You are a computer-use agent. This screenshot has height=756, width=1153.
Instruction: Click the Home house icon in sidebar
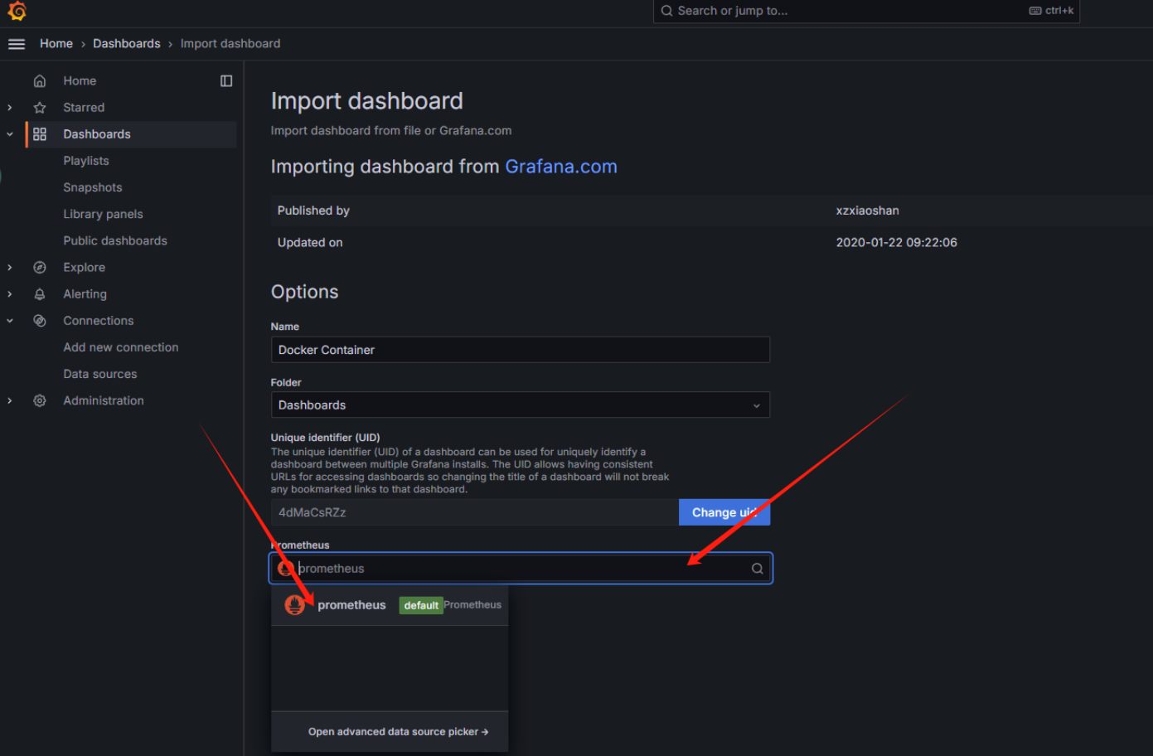point(40,81)
